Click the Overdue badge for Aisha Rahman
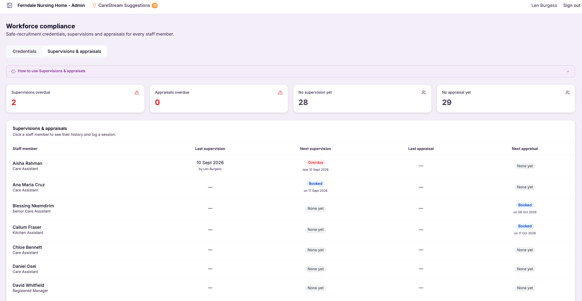 click(x=315, y=162)
